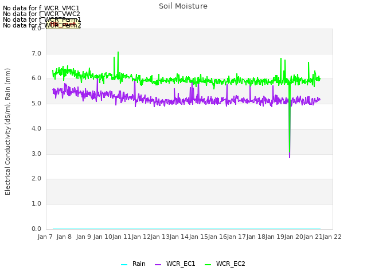Click the y-axis tick label 5.0
The height and width of the screenshot is (275, 367).
pyautogui.click(x=36, y=103)
